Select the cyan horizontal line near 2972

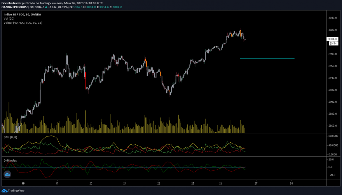click(x=267, y=58)
